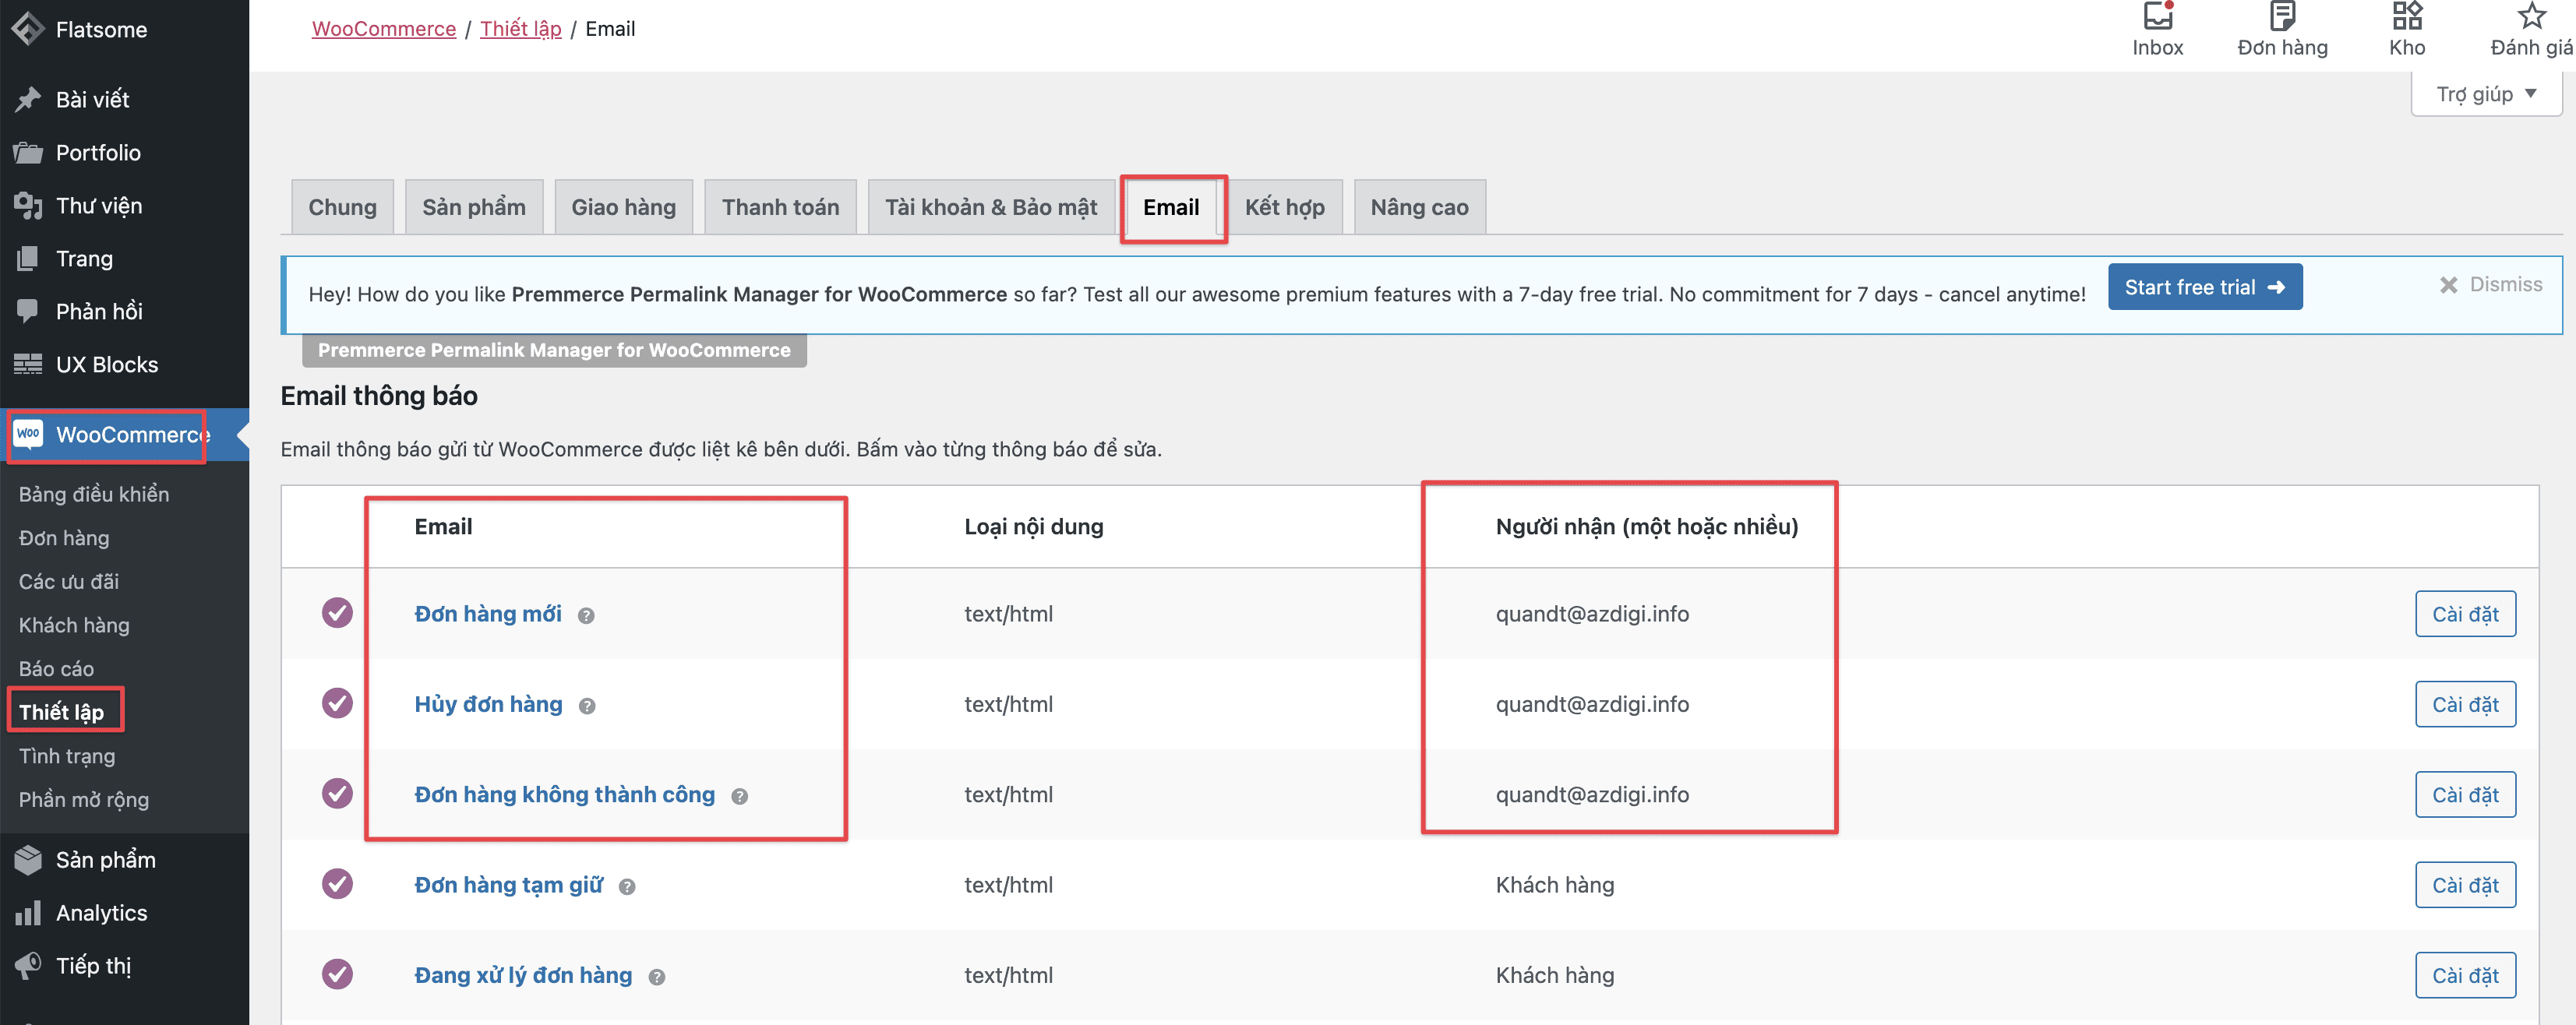Click help icon next to Hủy đơn hàng
This screenshot has width=2576, height=1025.
point(587,706)
